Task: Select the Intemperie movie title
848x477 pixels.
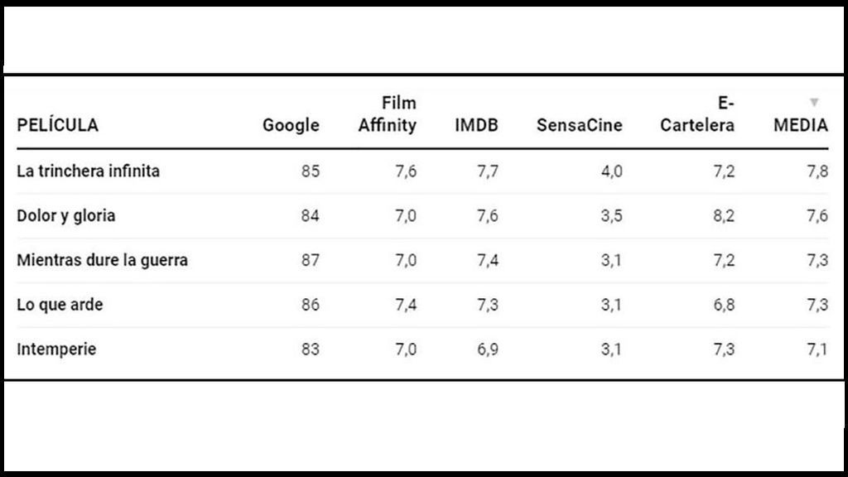Action: [x=56, y=349]
